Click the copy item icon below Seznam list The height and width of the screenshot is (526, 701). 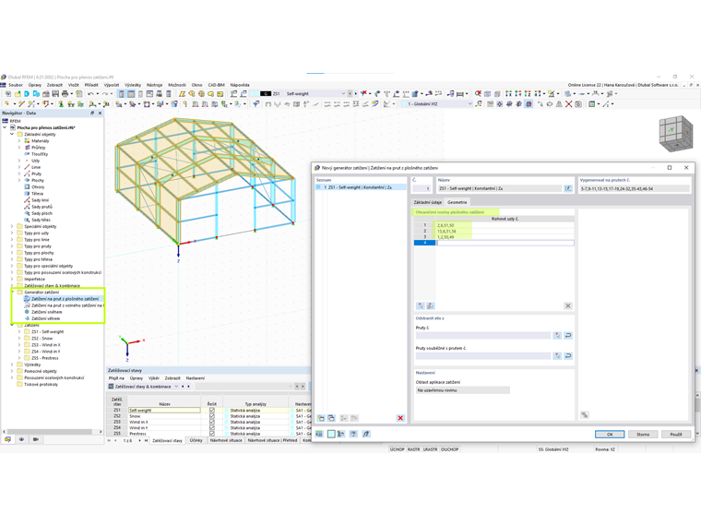331,418
